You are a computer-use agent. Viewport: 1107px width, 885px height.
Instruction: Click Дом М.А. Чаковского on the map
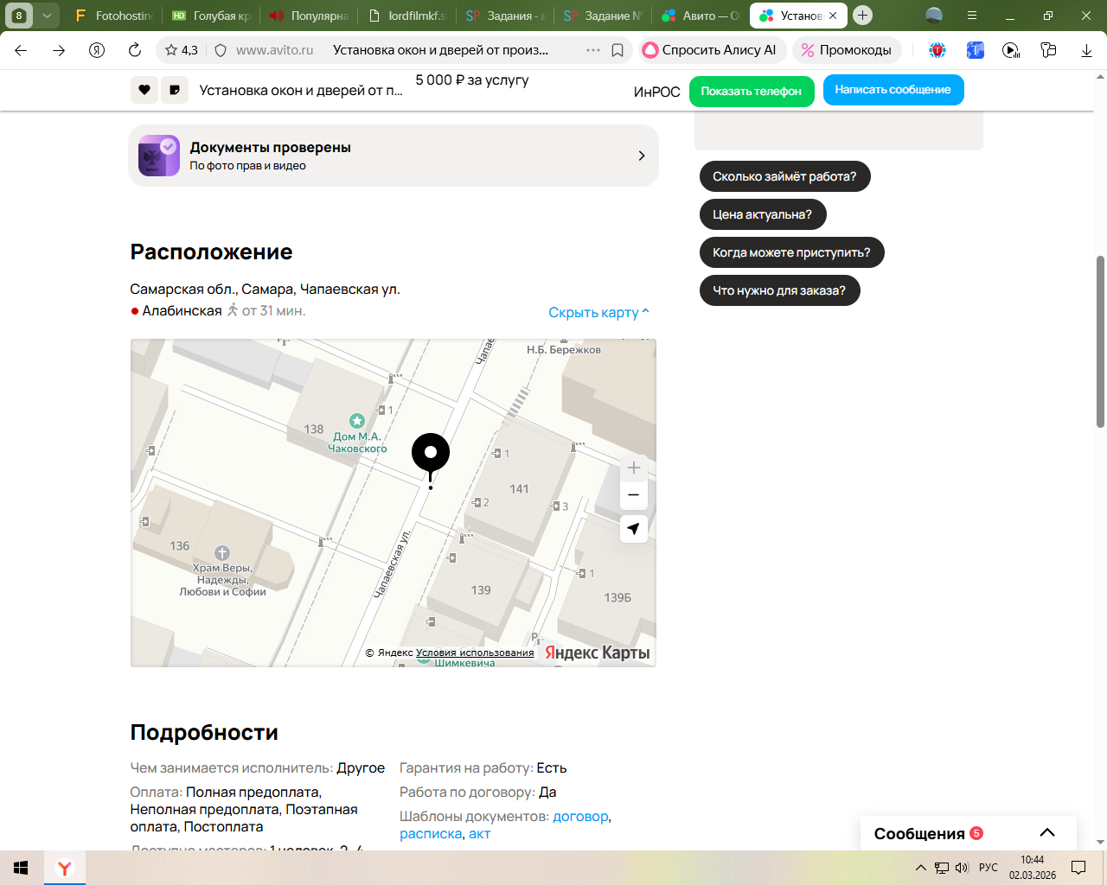(x=357, y=435)
